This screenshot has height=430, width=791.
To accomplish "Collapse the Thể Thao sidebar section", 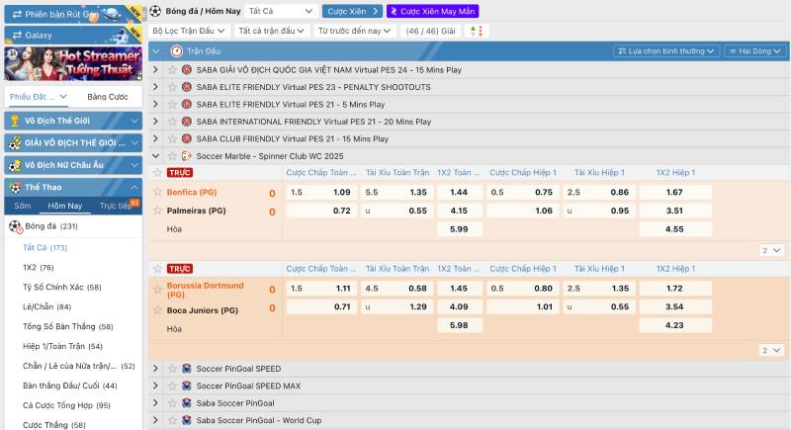I will pyautogui.click(x=132, y=187).
